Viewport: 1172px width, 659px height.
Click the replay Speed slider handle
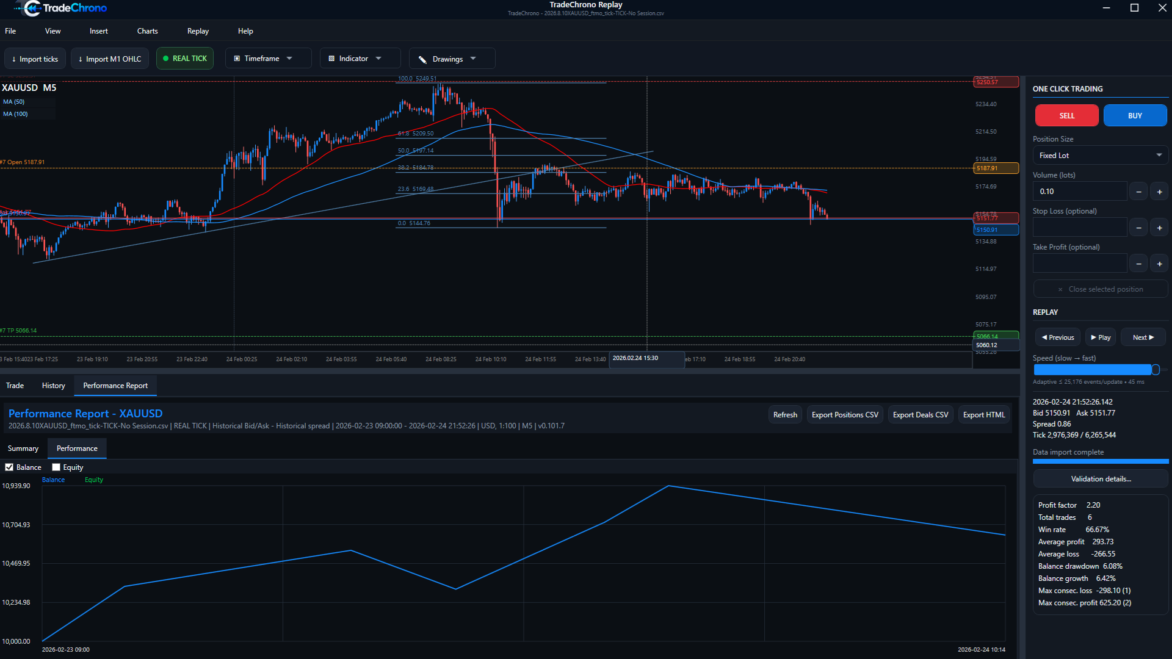1155,370
